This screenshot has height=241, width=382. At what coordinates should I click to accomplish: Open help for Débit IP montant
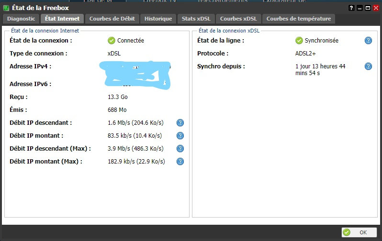coord(180,136)
